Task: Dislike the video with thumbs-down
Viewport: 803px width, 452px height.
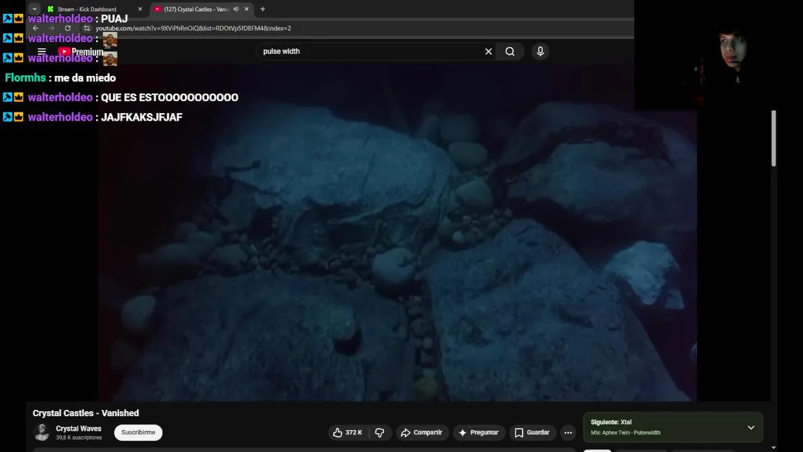Action: pyautogui.click(x=380, y=433)
